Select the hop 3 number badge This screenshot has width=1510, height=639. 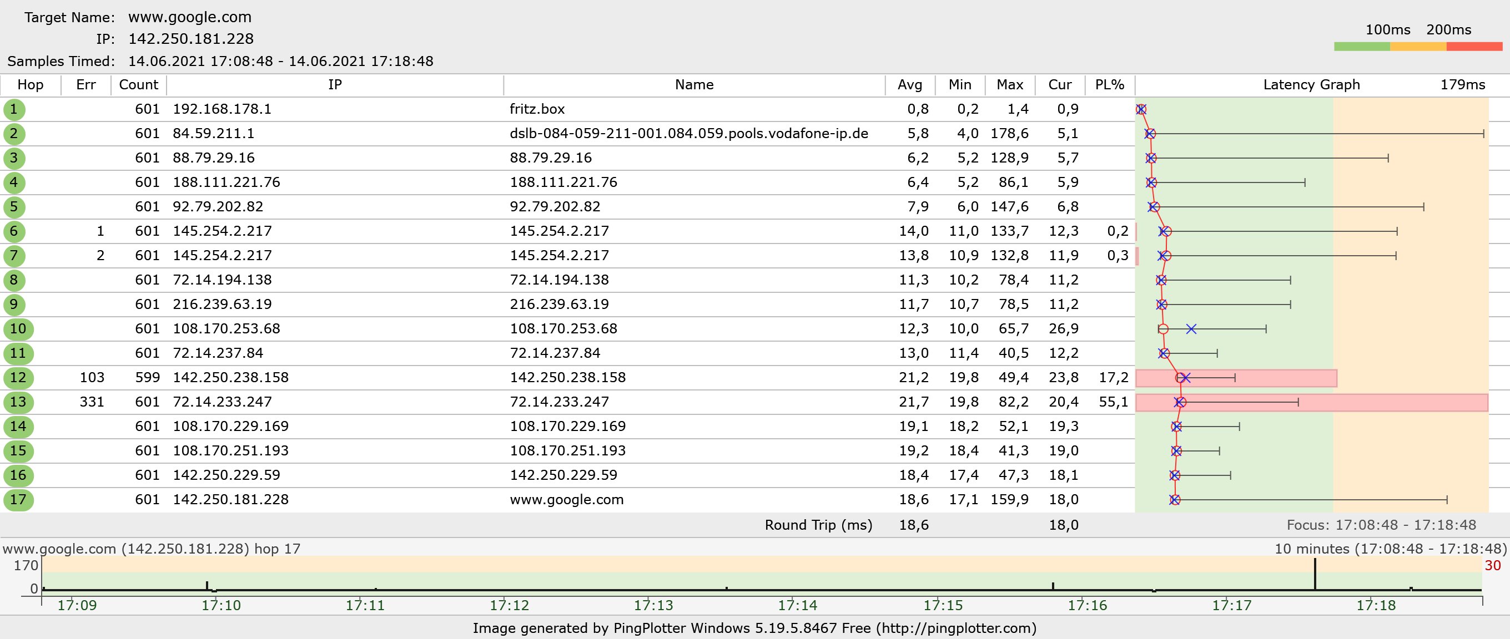point(14,158)
